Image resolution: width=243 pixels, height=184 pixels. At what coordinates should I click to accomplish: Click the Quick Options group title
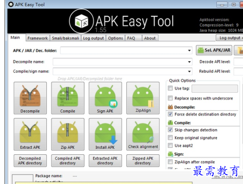182,81
